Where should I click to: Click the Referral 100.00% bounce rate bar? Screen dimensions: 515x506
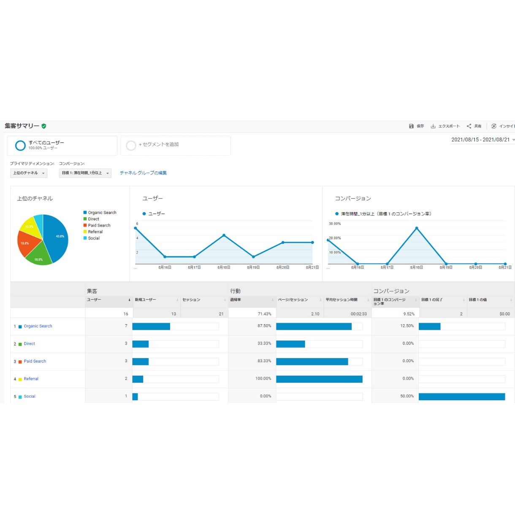pos(319,379)
